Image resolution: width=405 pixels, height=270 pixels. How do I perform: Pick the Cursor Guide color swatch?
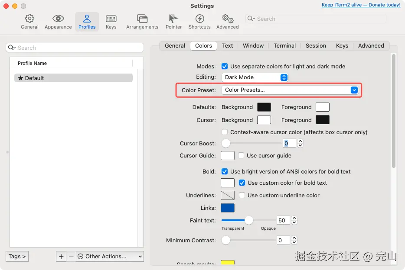coord(228,155)
